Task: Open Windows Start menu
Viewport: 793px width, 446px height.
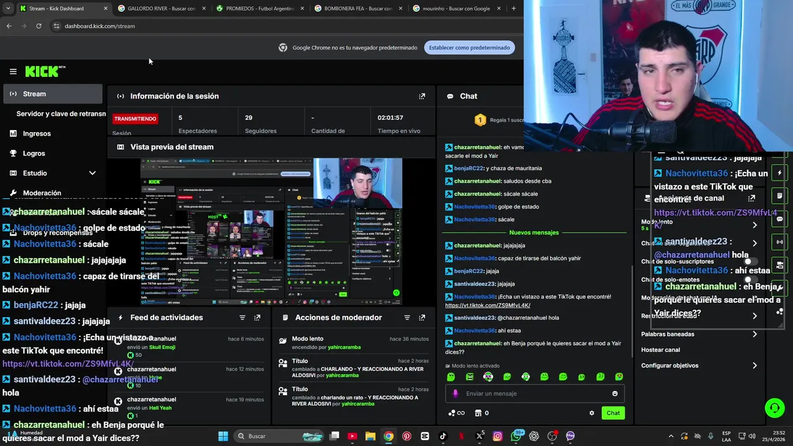Action: (223, 436)
